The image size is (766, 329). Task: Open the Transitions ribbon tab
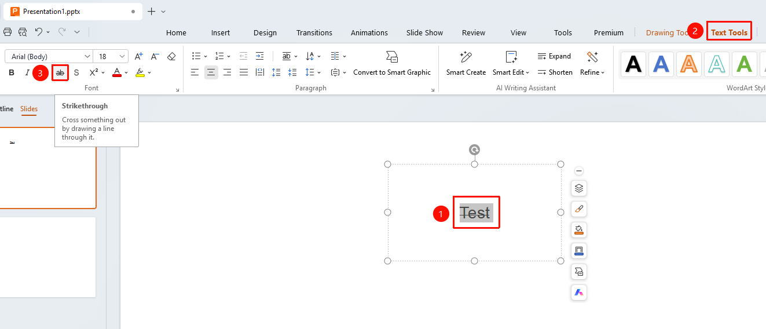[314, 32]
